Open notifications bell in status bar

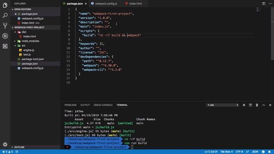click(269, 152)
